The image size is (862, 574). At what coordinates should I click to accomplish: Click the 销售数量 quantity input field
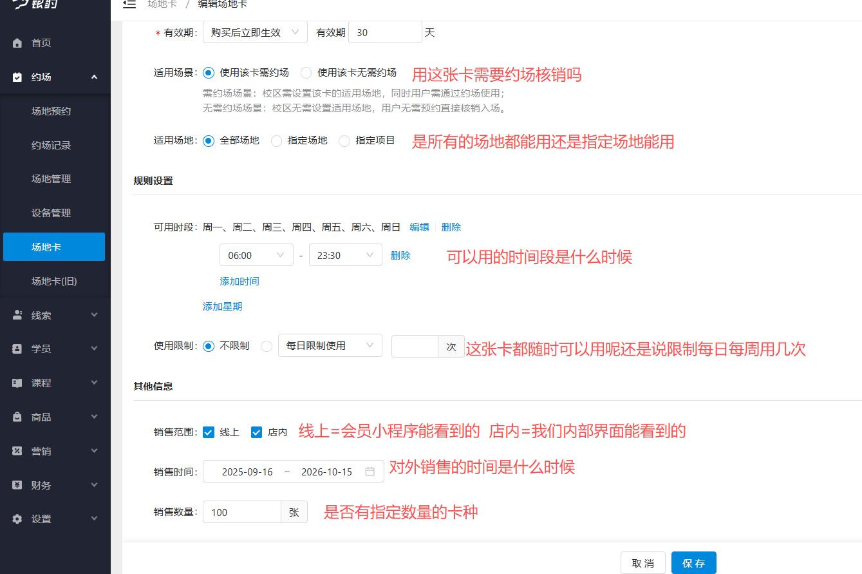241,512
